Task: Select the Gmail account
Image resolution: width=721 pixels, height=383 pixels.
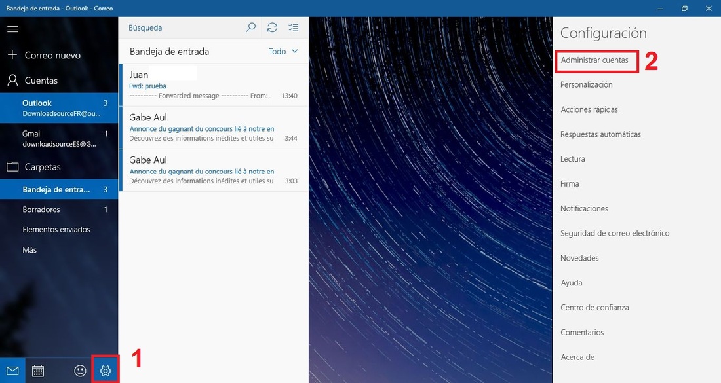Action: (59, 139)
